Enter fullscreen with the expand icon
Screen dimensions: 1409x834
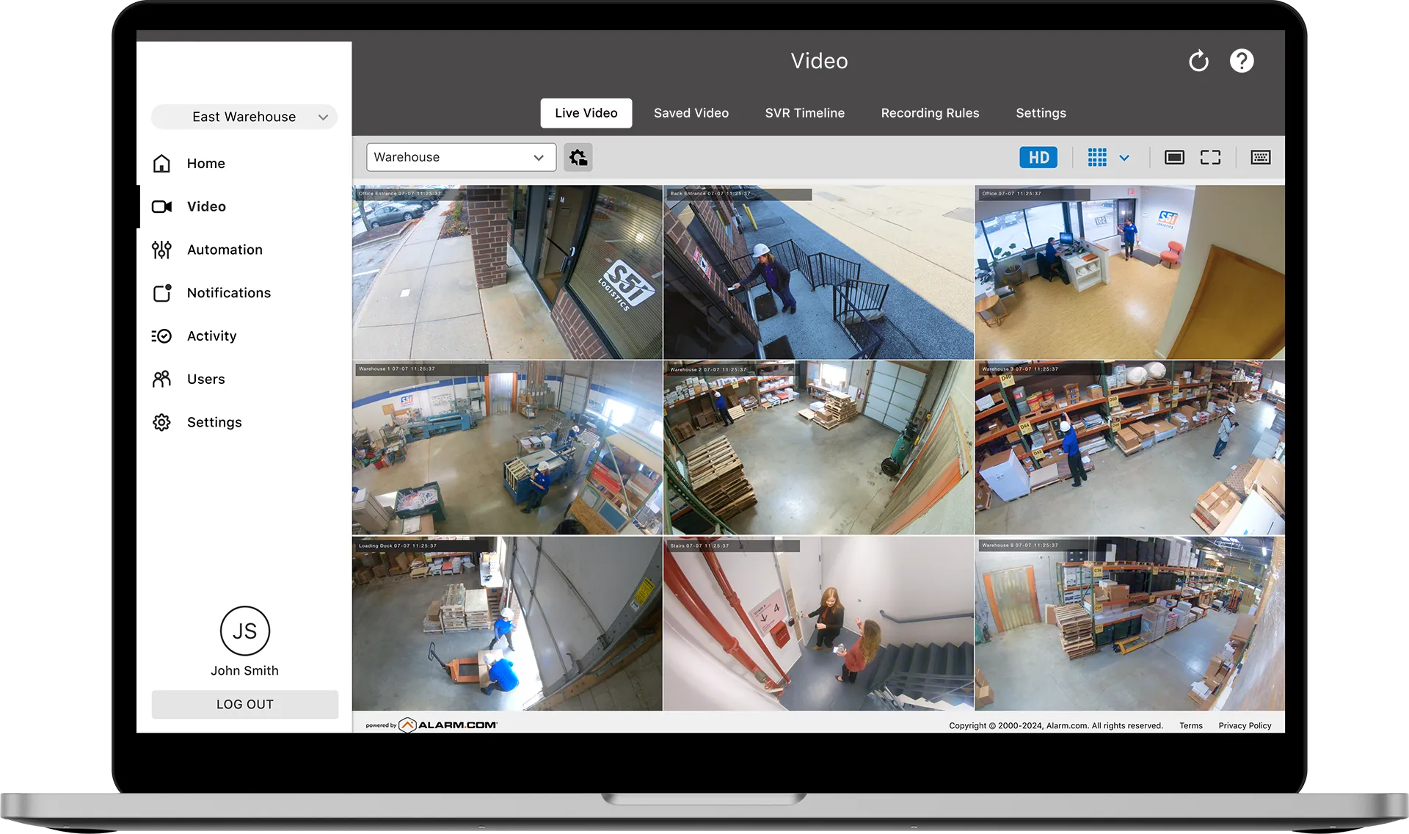(x=1210, y=157)
